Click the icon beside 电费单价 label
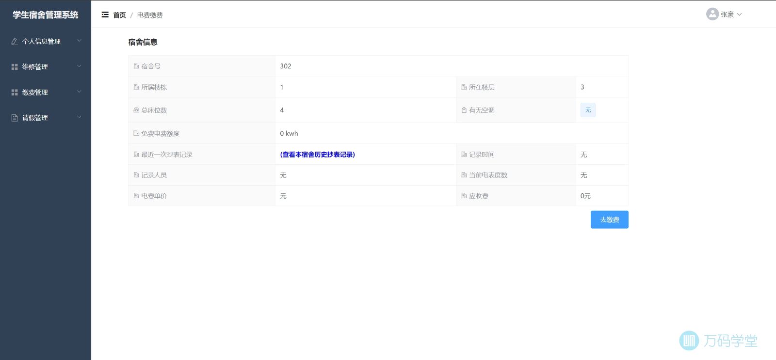 [x=136, y=196]
